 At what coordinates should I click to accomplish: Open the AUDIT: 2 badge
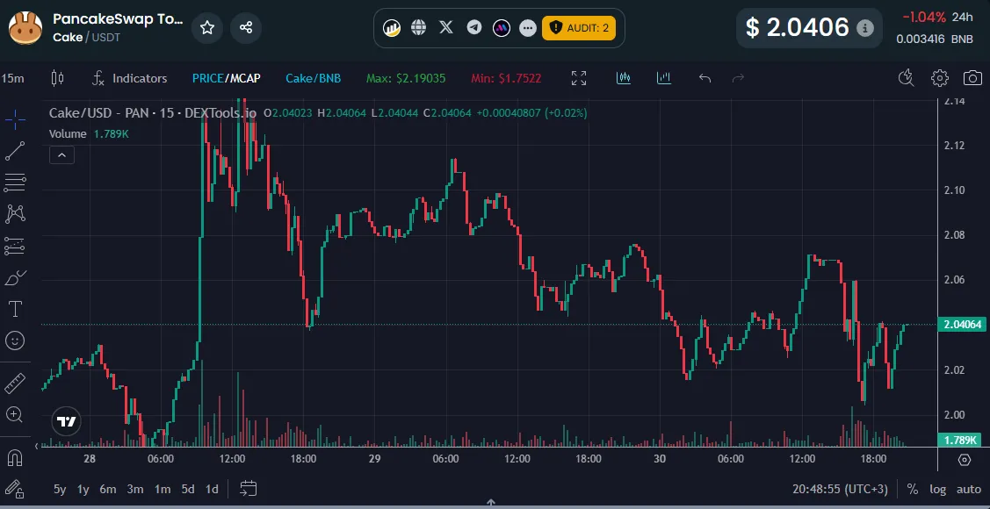(x=578, y=28)
